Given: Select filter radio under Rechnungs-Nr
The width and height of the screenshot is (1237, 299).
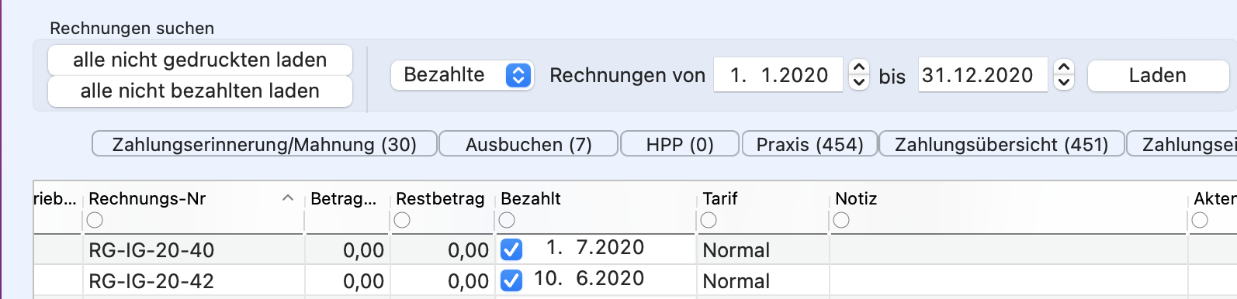Looking at the screenshot, I should 95,221.
